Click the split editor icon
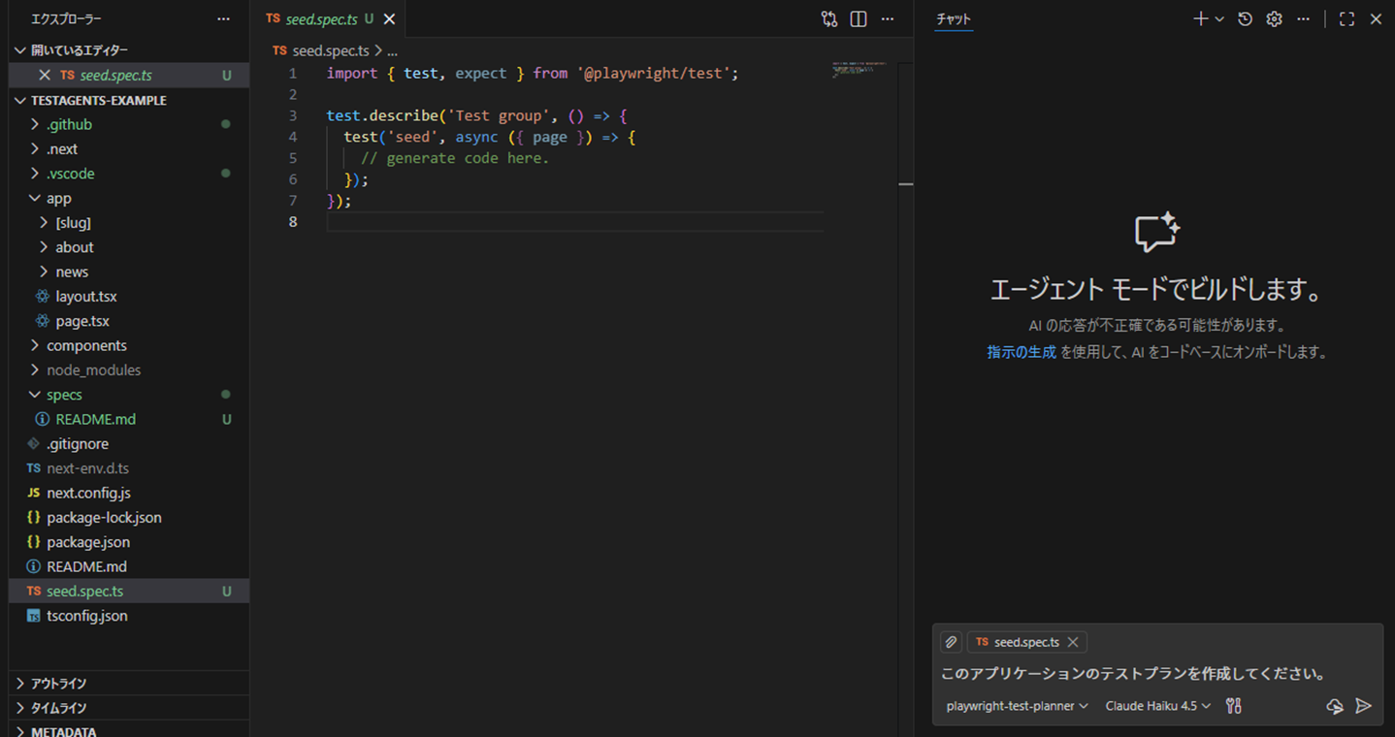Screen dimensions: 1395x737 click(858, 18)
